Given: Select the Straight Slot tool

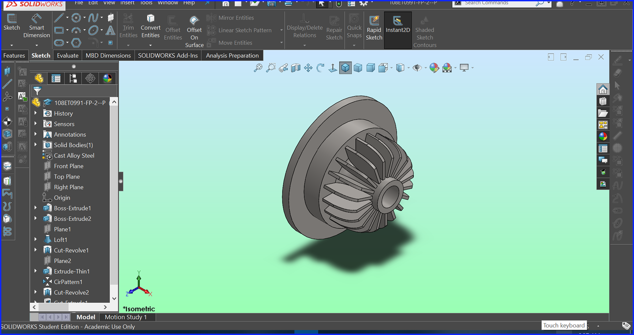Looking at the screenshot, I should point(59,43).
